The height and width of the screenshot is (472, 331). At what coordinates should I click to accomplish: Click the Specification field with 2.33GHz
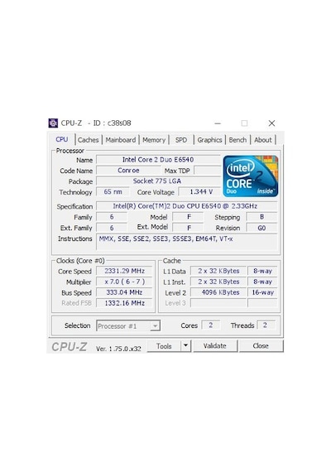pos(186,206)
